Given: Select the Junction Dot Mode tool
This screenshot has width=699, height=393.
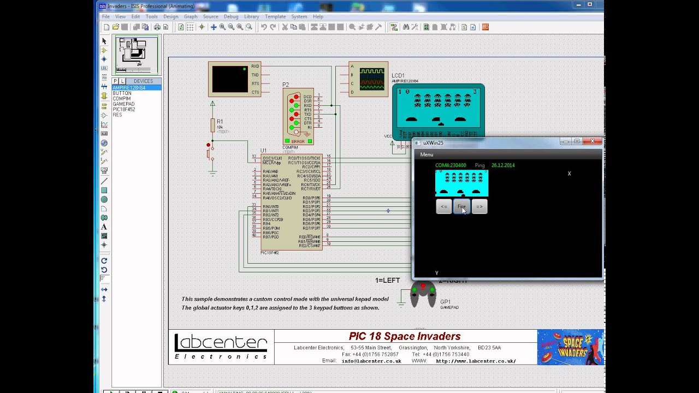Looking at the screenshot, I should point(104,59).
